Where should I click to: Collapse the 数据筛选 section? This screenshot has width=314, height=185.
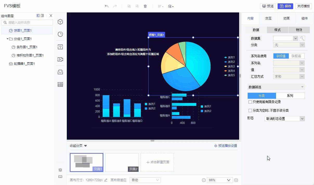click(x=276, y=87)
